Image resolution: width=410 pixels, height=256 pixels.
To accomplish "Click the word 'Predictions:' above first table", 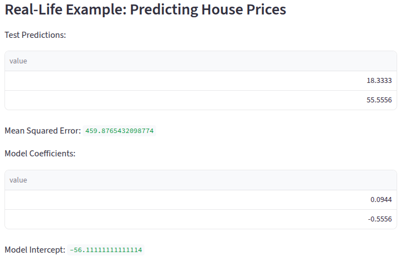I will click(43, 35).
